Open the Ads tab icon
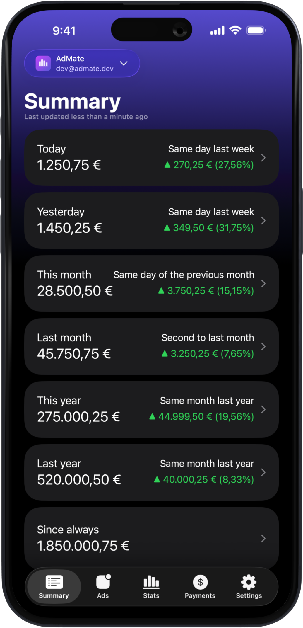Viewport: 303px width, 628px height. 103,582
